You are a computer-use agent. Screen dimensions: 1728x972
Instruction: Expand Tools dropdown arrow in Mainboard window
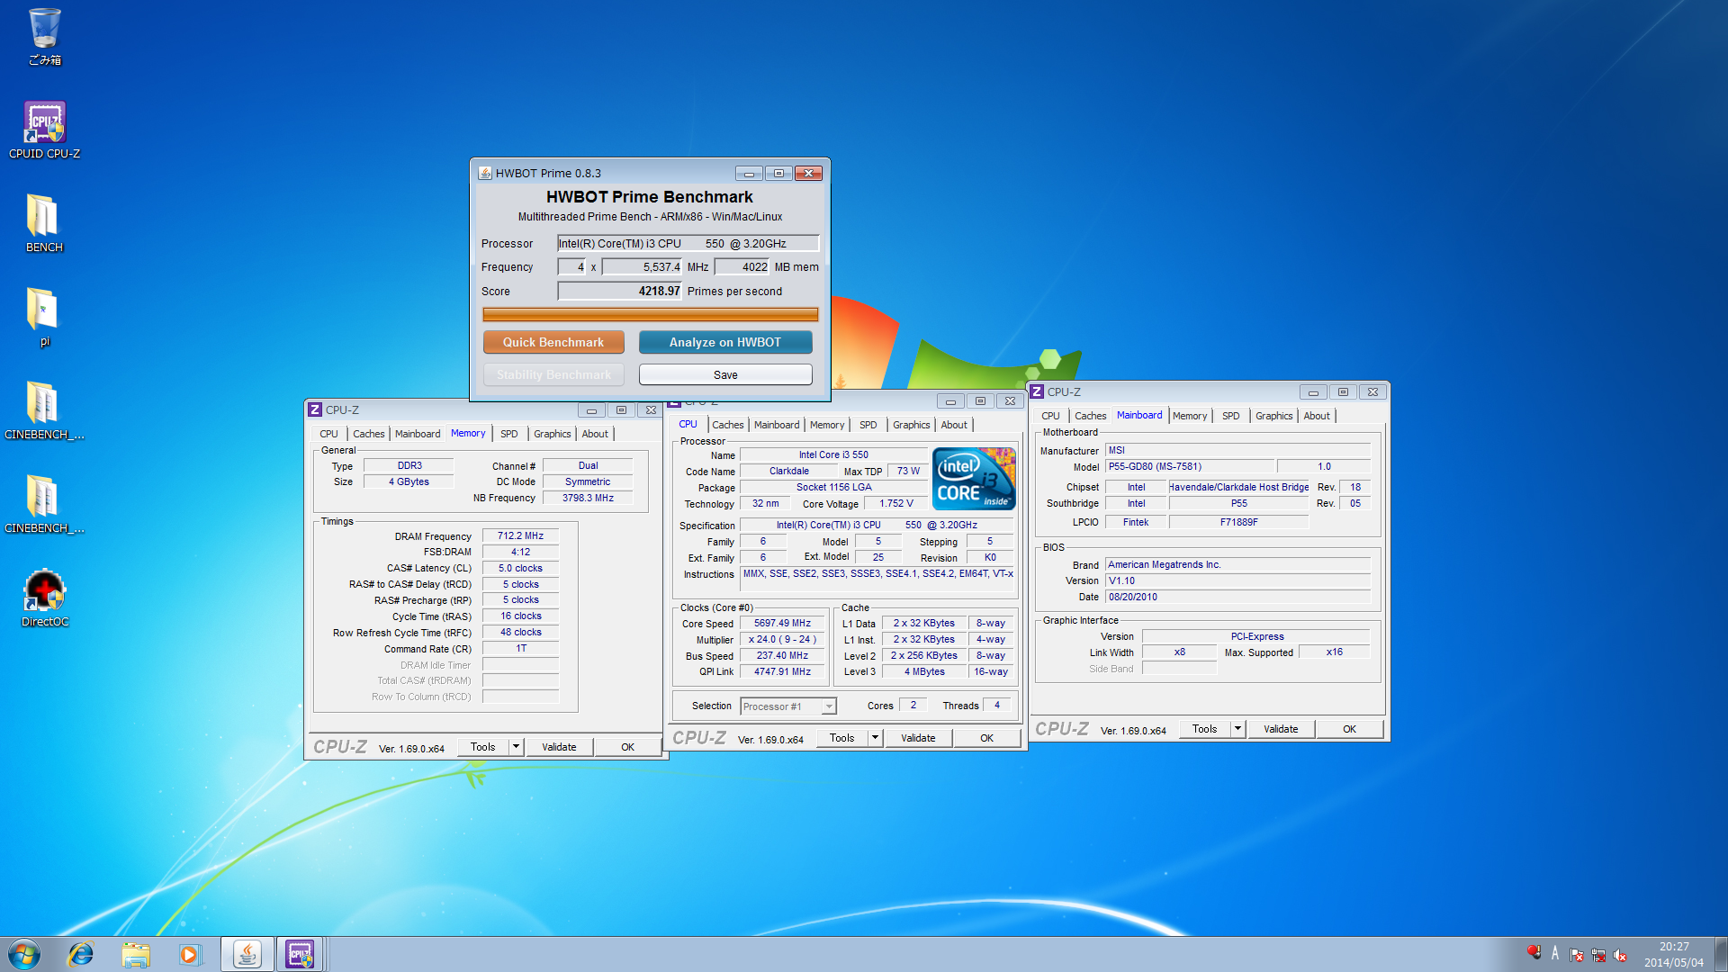[1237, 729]
